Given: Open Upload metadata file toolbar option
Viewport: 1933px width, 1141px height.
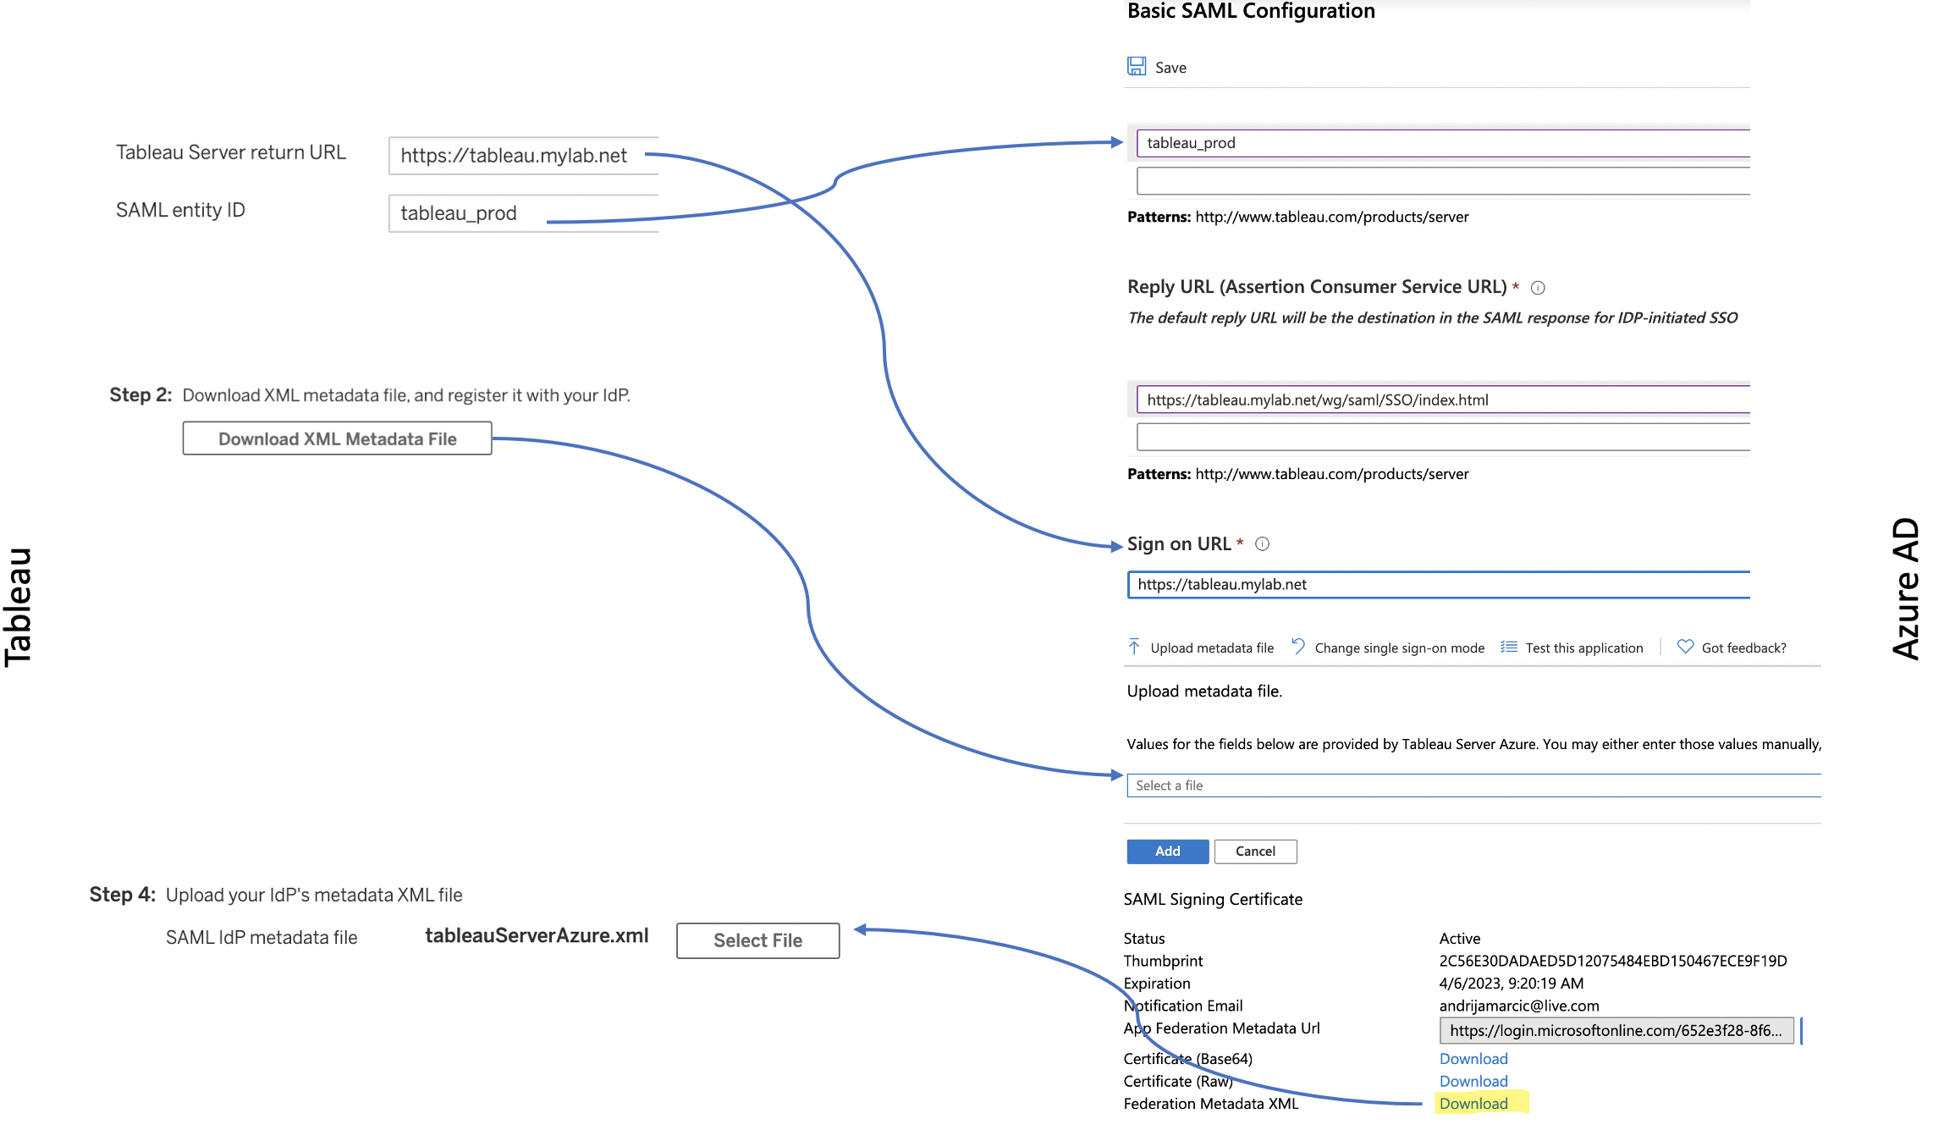Looking at the screenshot, I should (x=1211, y=648).
